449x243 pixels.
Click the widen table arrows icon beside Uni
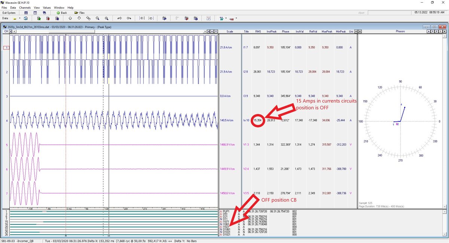(356, 31)
